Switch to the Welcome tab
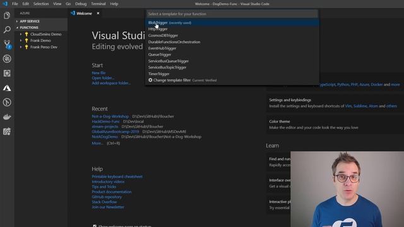The width and height of the screenshot is (404, 227). (84, 13)
